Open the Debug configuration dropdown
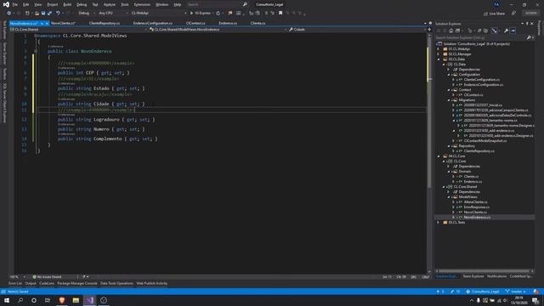Viewport: 544px width, 306px height. point(86,14)
